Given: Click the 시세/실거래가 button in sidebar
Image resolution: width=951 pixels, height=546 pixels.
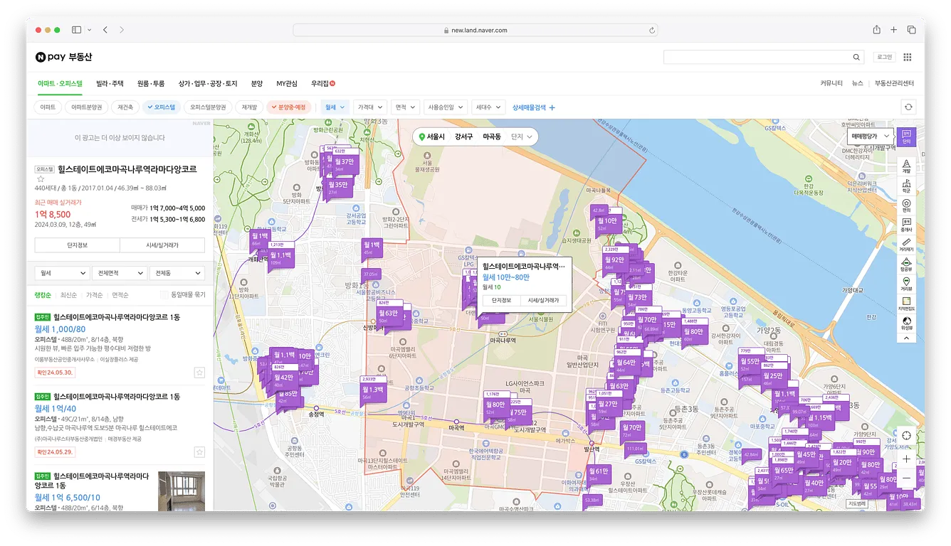Looking at the screenshot, I should (x=162, y=245).
